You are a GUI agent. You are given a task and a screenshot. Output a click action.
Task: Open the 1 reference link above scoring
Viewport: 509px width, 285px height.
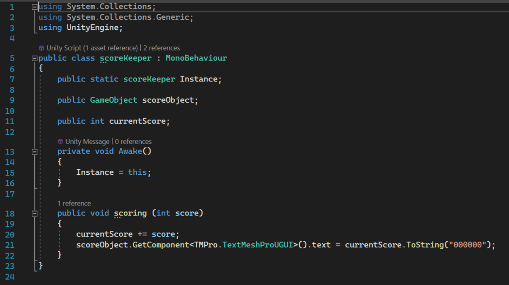click(x=74, y=204)
